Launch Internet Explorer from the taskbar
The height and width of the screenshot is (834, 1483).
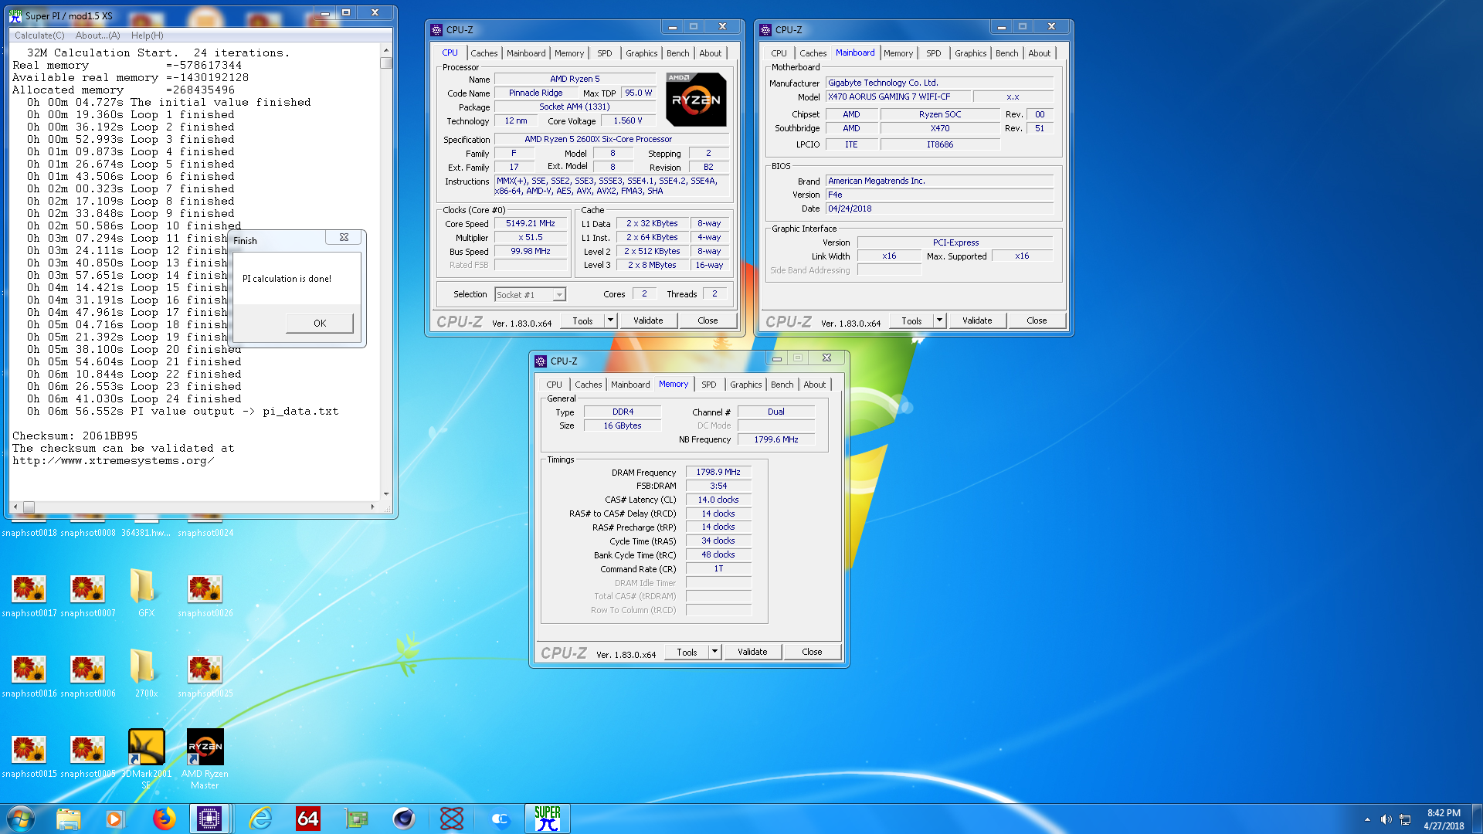261,819
